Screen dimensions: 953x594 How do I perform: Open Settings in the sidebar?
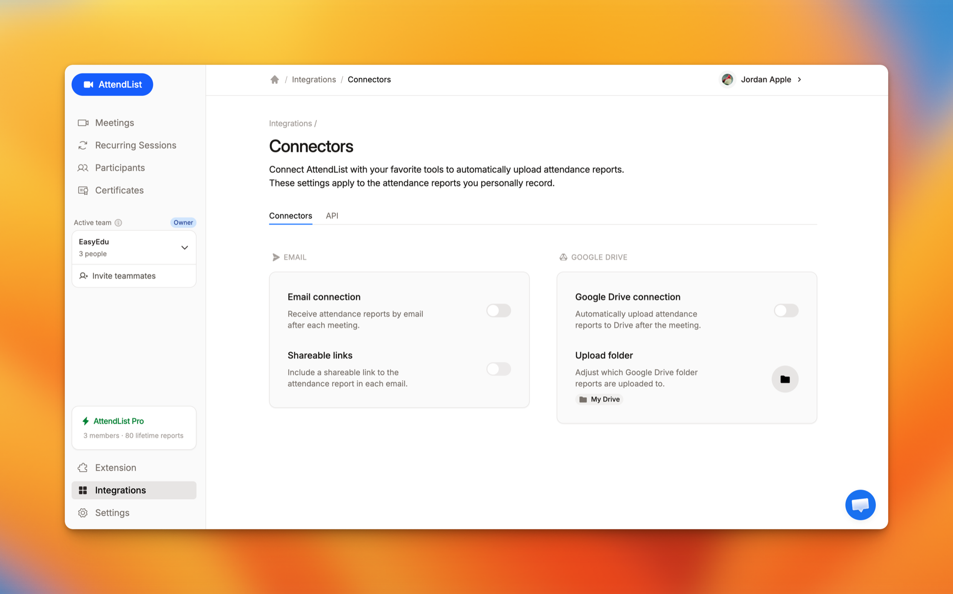click(x=134, y=512)
